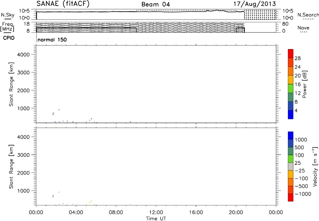Click the 18 tick on frequency axis

point(26,24)
